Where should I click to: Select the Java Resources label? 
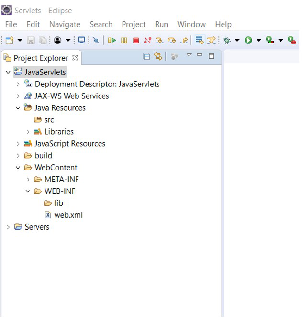point(60,108)
